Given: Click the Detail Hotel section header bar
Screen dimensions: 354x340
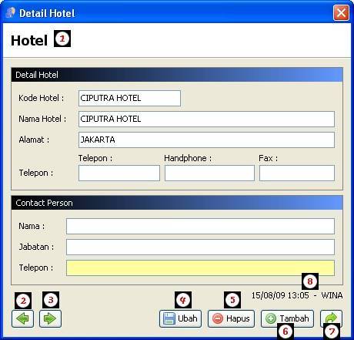Looking at the screenshot, I should (177, 75).
